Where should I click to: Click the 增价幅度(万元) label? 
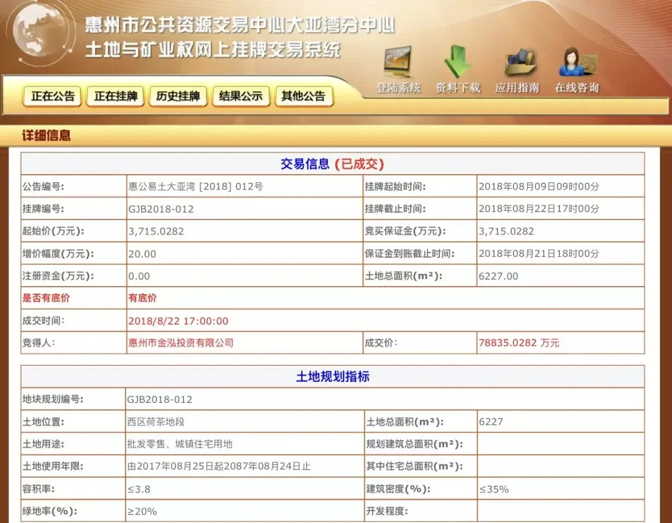(58, 254)
